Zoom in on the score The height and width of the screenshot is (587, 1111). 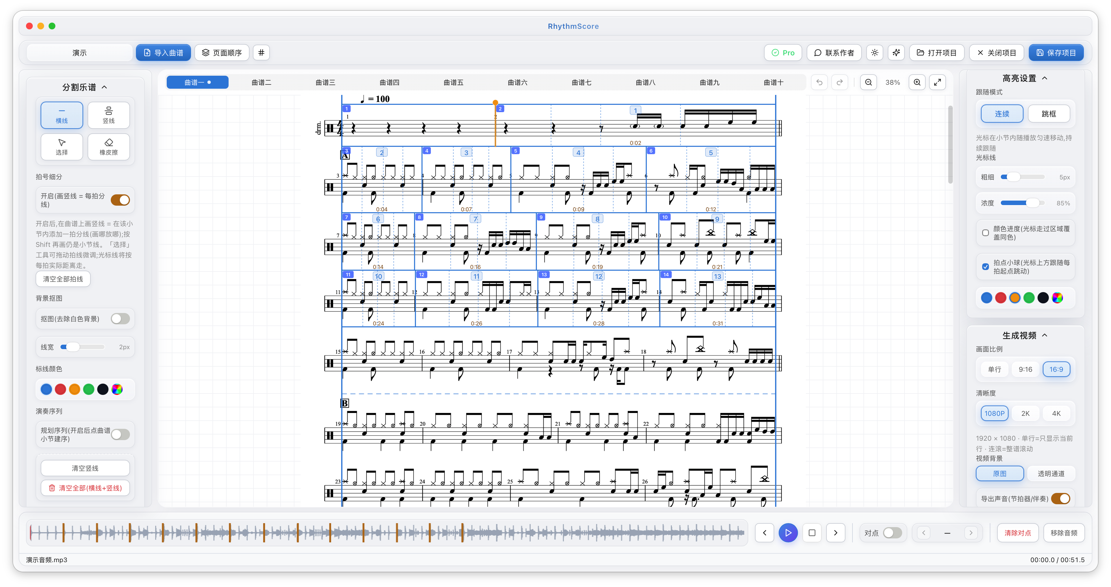click(x=917, y=82)
